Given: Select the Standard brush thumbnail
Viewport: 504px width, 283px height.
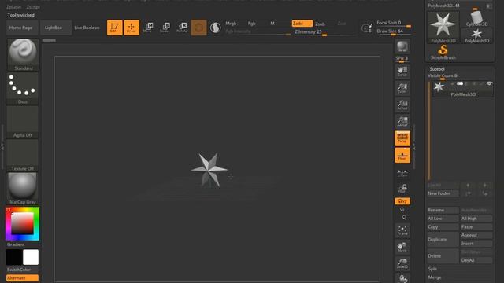Looking at the screenshot, I should pyautogui.click(x=23, y=54).
